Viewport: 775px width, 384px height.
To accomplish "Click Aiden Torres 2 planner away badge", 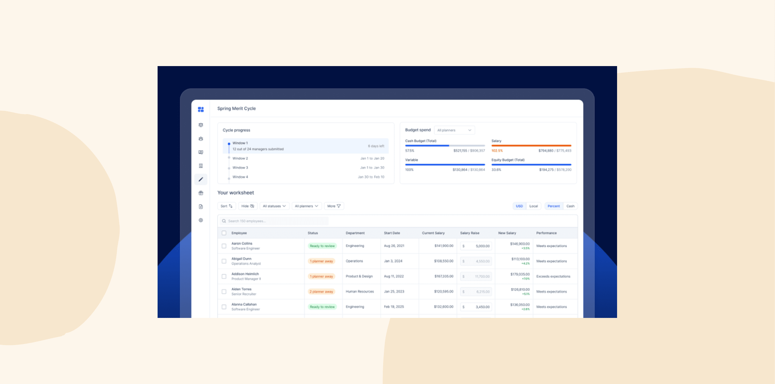I will 321,291.
